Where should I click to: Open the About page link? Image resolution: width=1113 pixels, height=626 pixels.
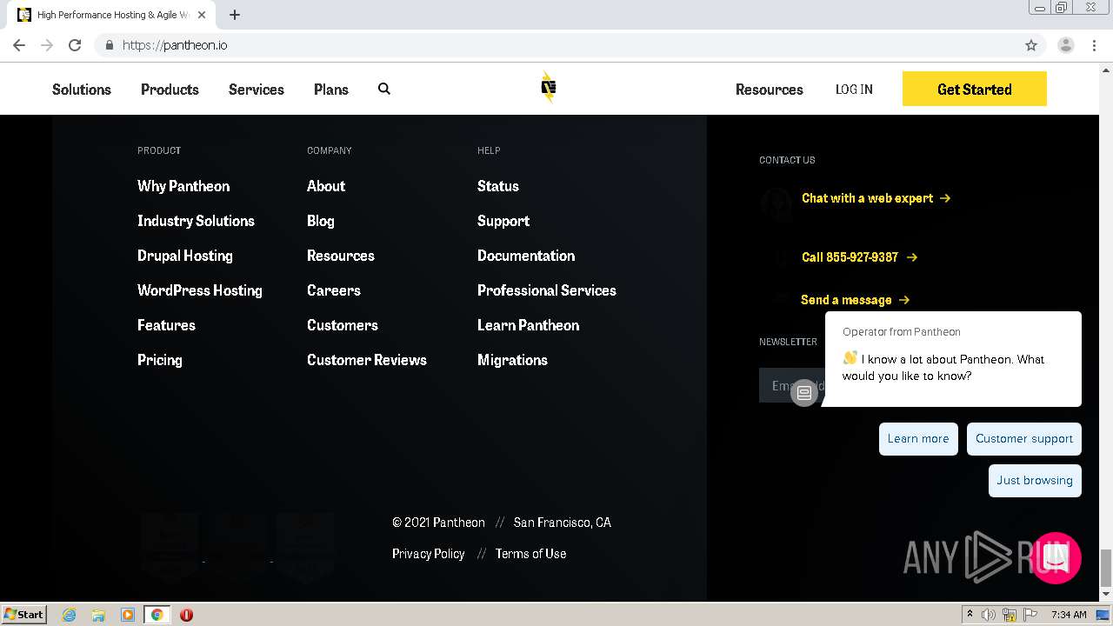click(x=326, y=186)
